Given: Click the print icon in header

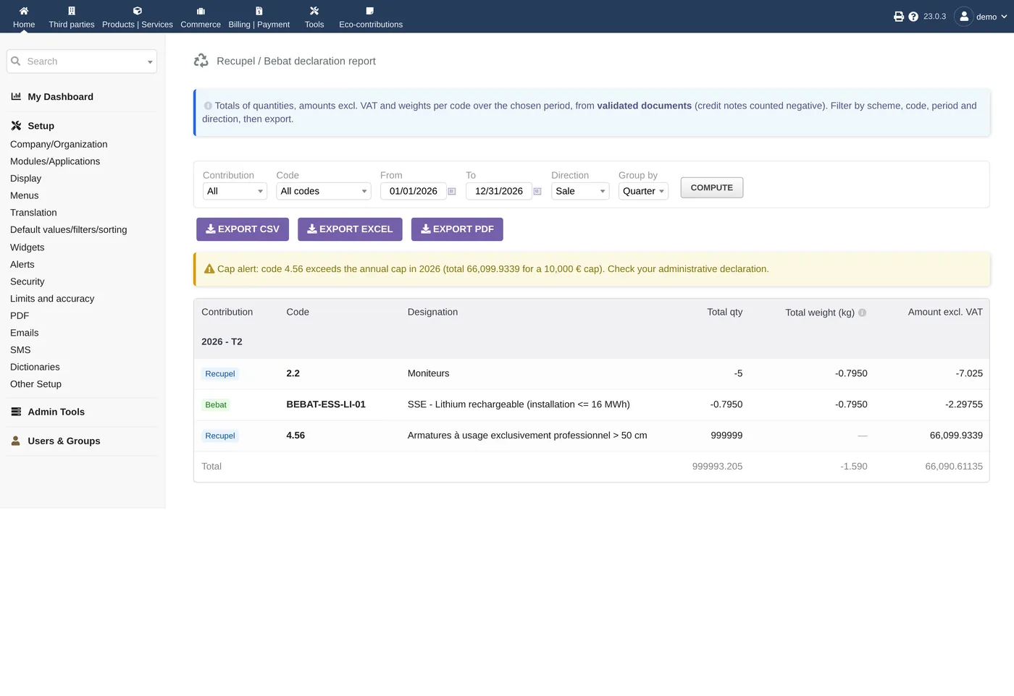Looking at the screenshot, I should [899, 17].
